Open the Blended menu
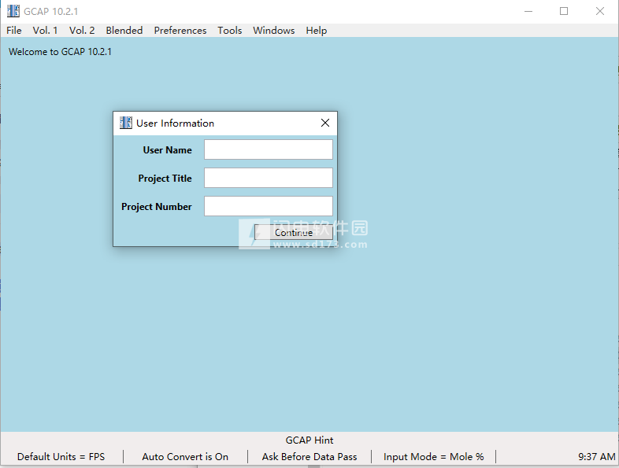The height and width of the screenshot is (468, 619). [124, 31]
